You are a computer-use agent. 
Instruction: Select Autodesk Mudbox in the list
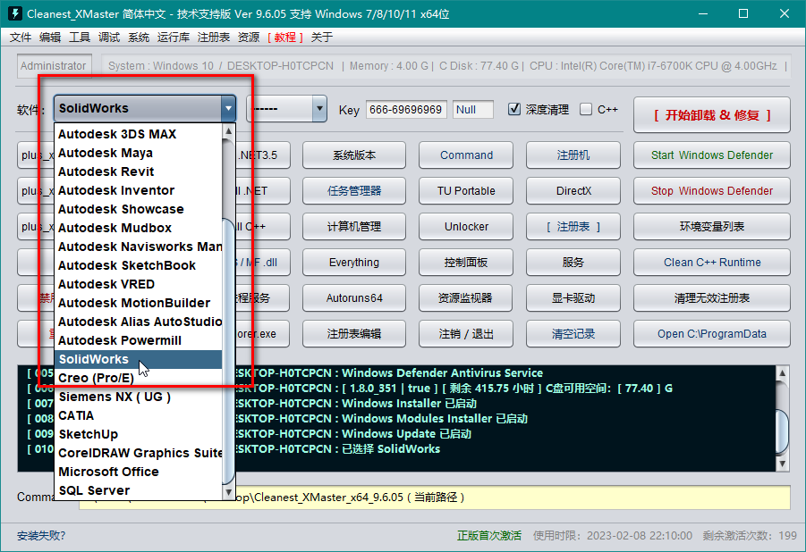139,228
